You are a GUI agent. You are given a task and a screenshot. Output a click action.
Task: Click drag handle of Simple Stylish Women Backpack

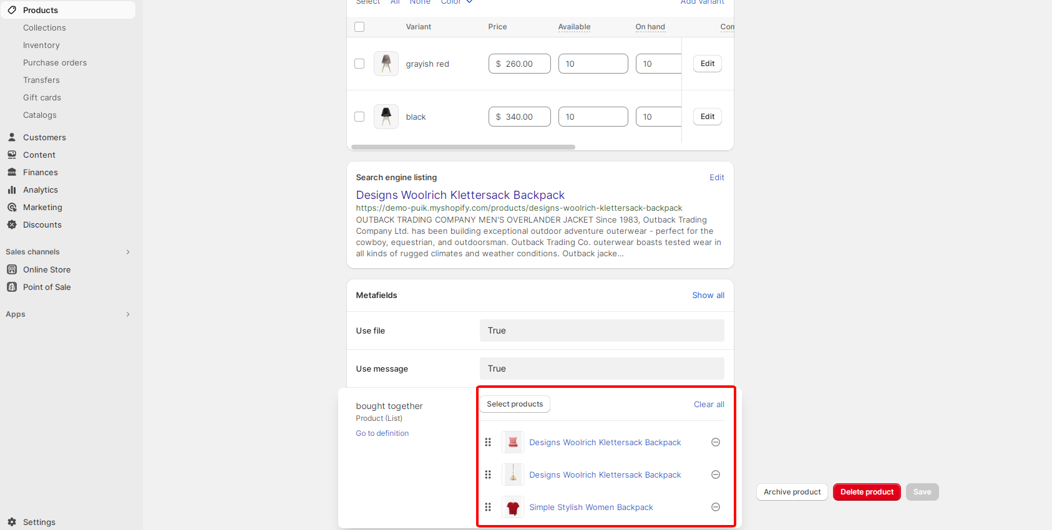click(x=488, y=507)
